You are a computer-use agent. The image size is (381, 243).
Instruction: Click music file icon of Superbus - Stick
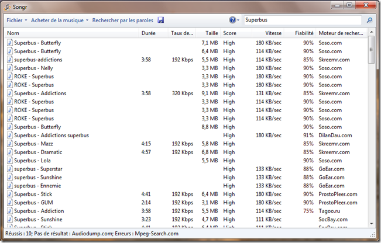point(10,194)
